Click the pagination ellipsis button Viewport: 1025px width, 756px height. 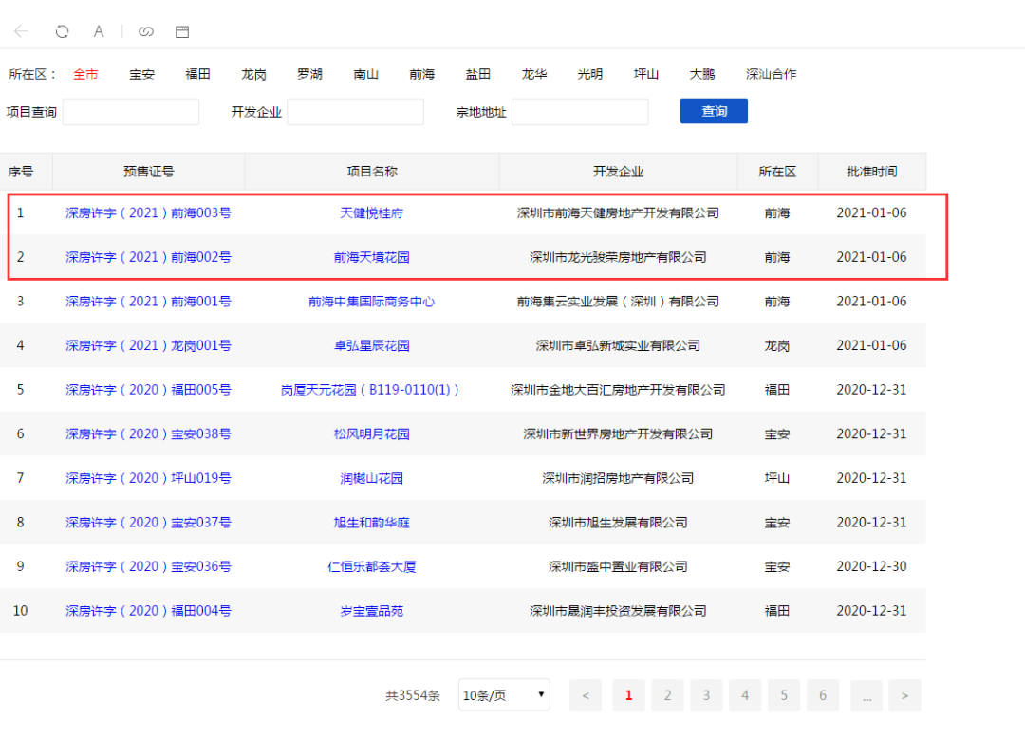pos(867,695)
